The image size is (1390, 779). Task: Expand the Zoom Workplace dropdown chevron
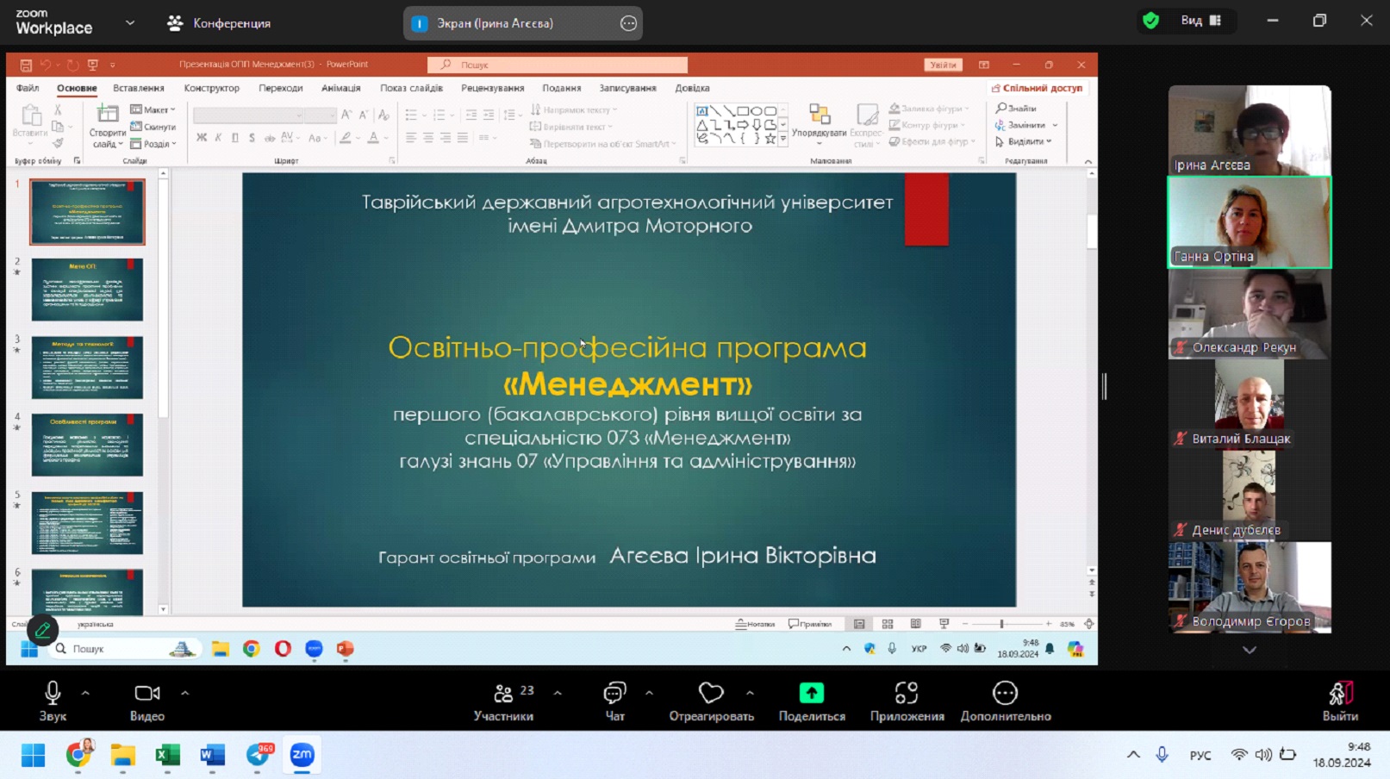point(130,23)
